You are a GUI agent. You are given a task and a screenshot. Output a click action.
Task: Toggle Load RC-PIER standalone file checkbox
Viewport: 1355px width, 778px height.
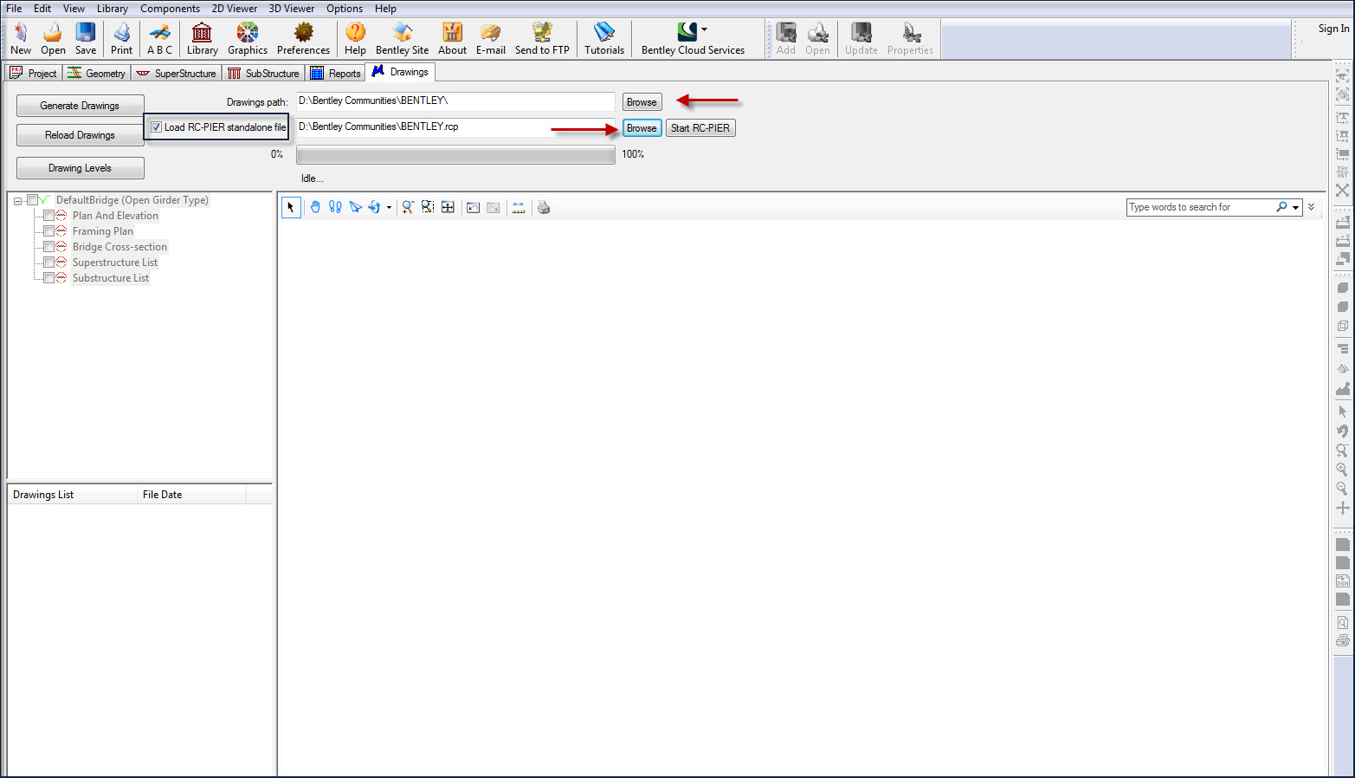click(156, 127)
